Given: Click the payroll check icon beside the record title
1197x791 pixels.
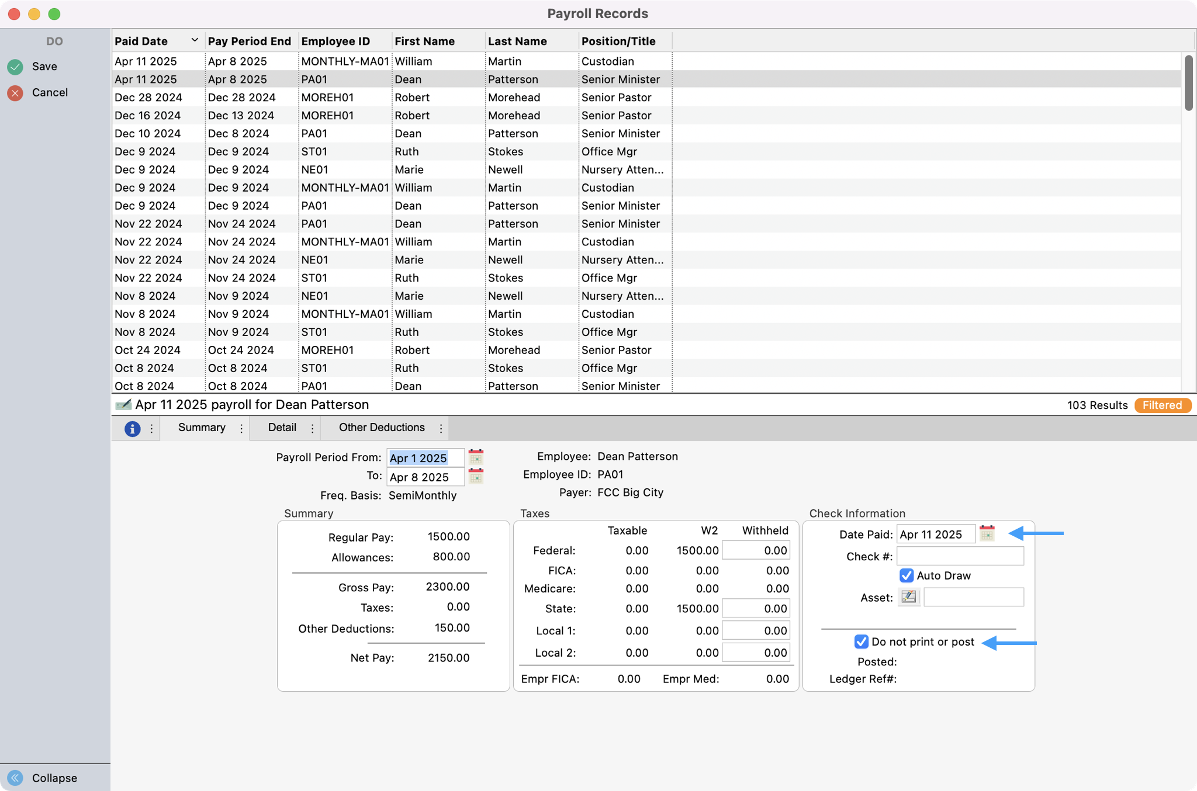Looking at the screenshot, I should coord(123,404).
